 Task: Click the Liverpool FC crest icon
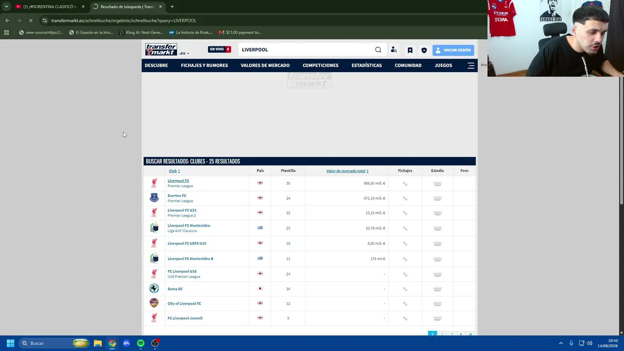click(154, 183)
